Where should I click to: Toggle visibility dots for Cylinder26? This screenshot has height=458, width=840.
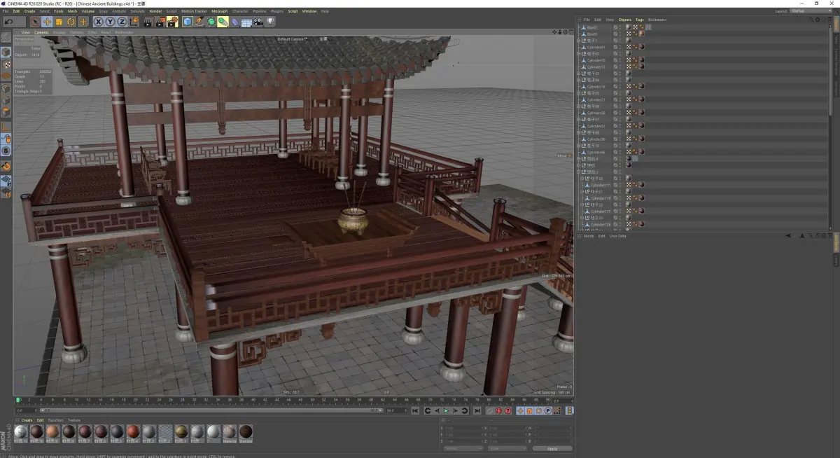[620, 113]
